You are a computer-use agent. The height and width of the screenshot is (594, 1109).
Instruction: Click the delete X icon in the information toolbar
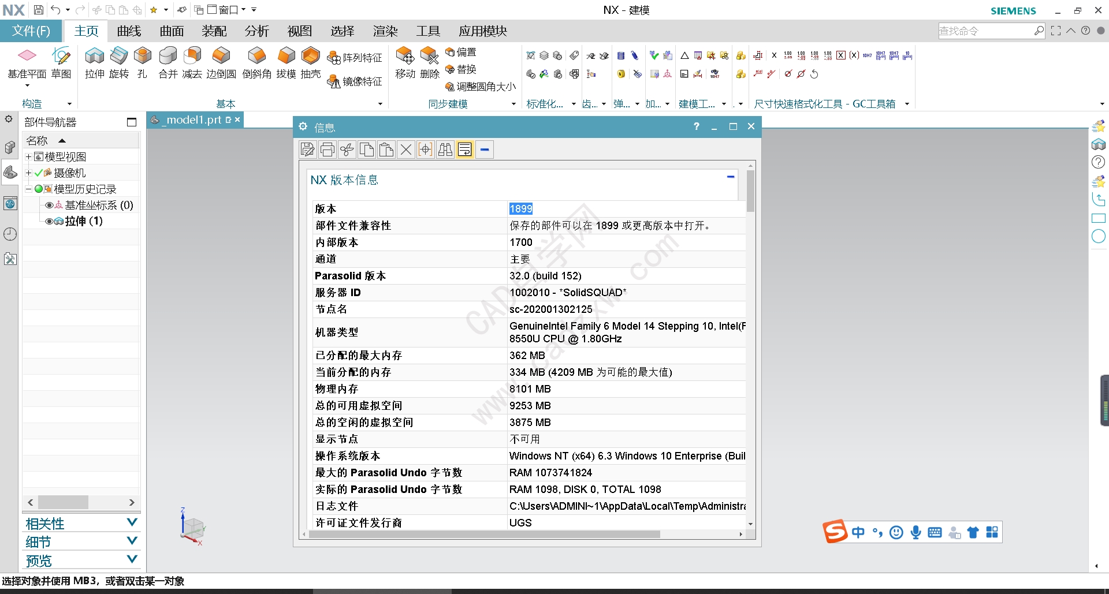(406, 150)
